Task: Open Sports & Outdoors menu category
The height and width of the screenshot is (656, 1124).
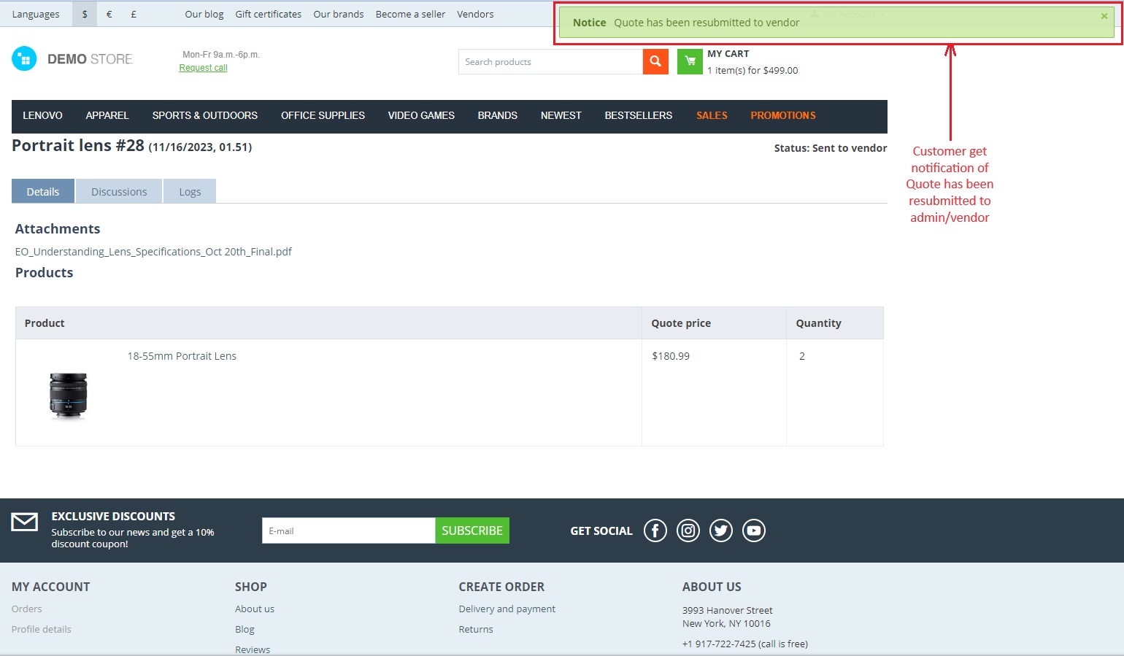Action: click(x=205, y=115)
